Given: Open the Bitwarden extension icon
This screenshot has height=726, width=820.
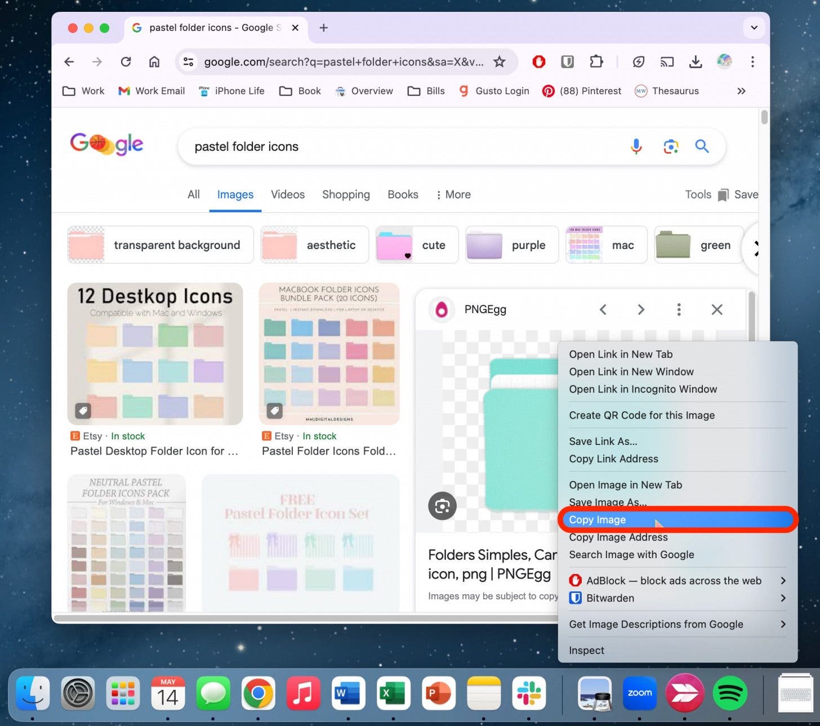Looking at the screenshot, I should click(567, 62).
